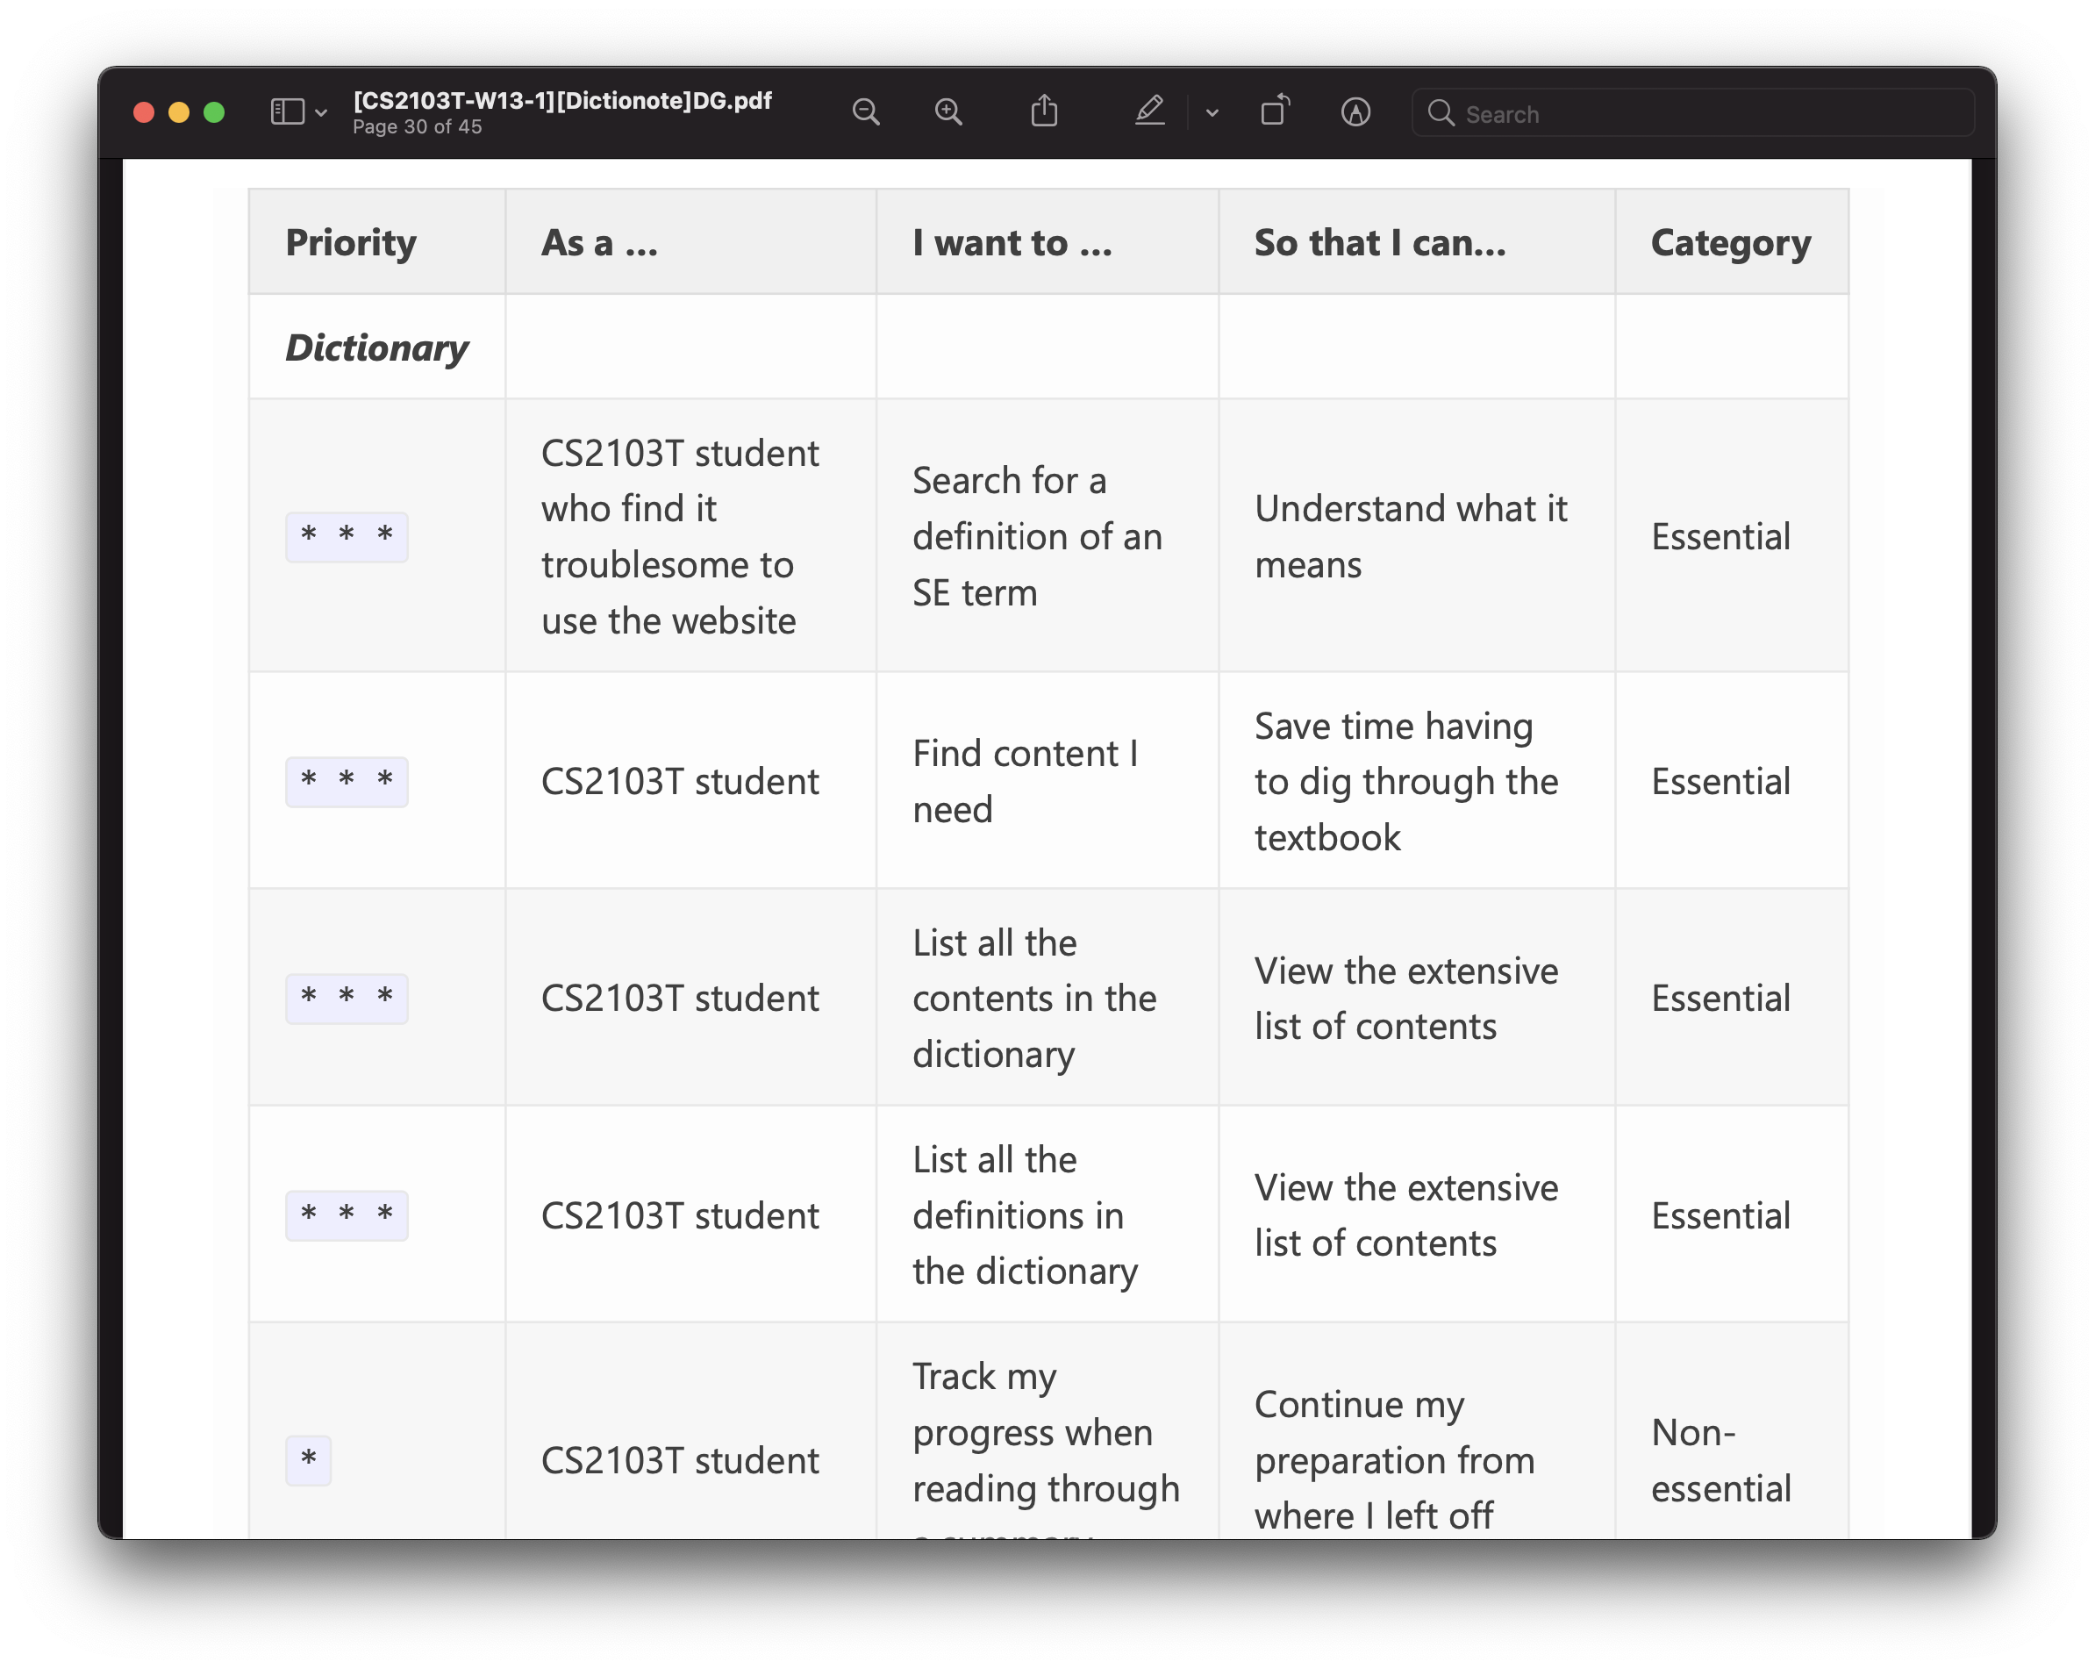This screenshot has width=2095, height=1669.
Task: Expand the sidebar view options chevron
Action: tap(322, 114)
